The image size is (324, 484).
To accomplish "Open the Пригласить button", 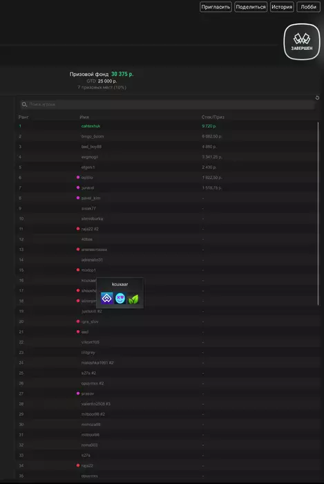I will pos(216,7).
